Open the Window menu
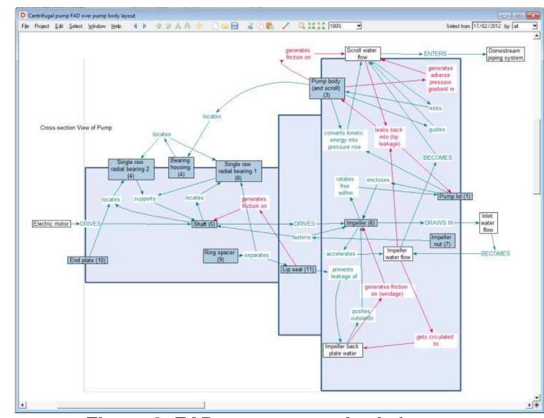Screen dimensions: 544x418 tap(97, 26)
